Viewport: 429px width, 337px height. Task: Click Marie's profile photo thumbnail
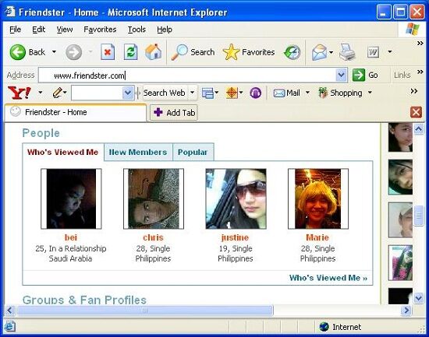click(318, 198)
